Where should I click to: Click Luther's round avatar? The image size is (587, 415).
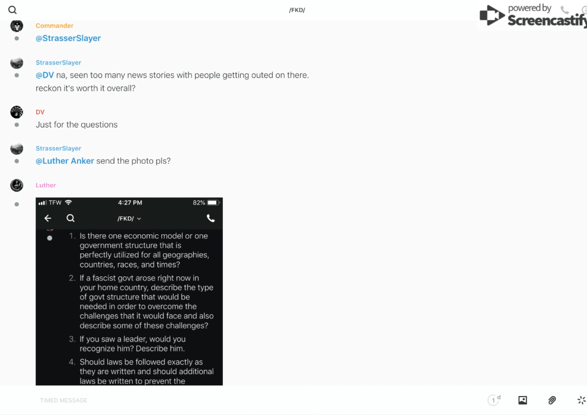pyautogui.click(x=17, y=185)
